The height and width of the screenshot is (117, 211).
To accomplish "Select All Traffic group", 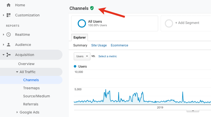I will point(28,72).
